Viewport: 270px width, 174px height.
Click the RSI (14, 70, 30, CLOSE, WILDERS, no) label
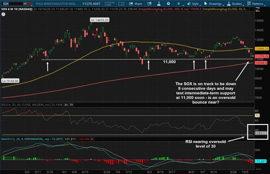point(25,105)
